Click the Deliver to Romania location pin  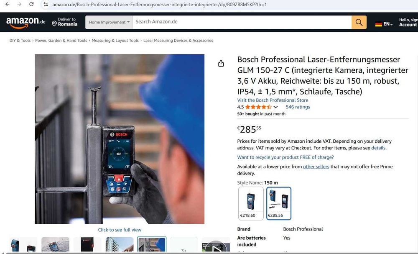(54, 24)
